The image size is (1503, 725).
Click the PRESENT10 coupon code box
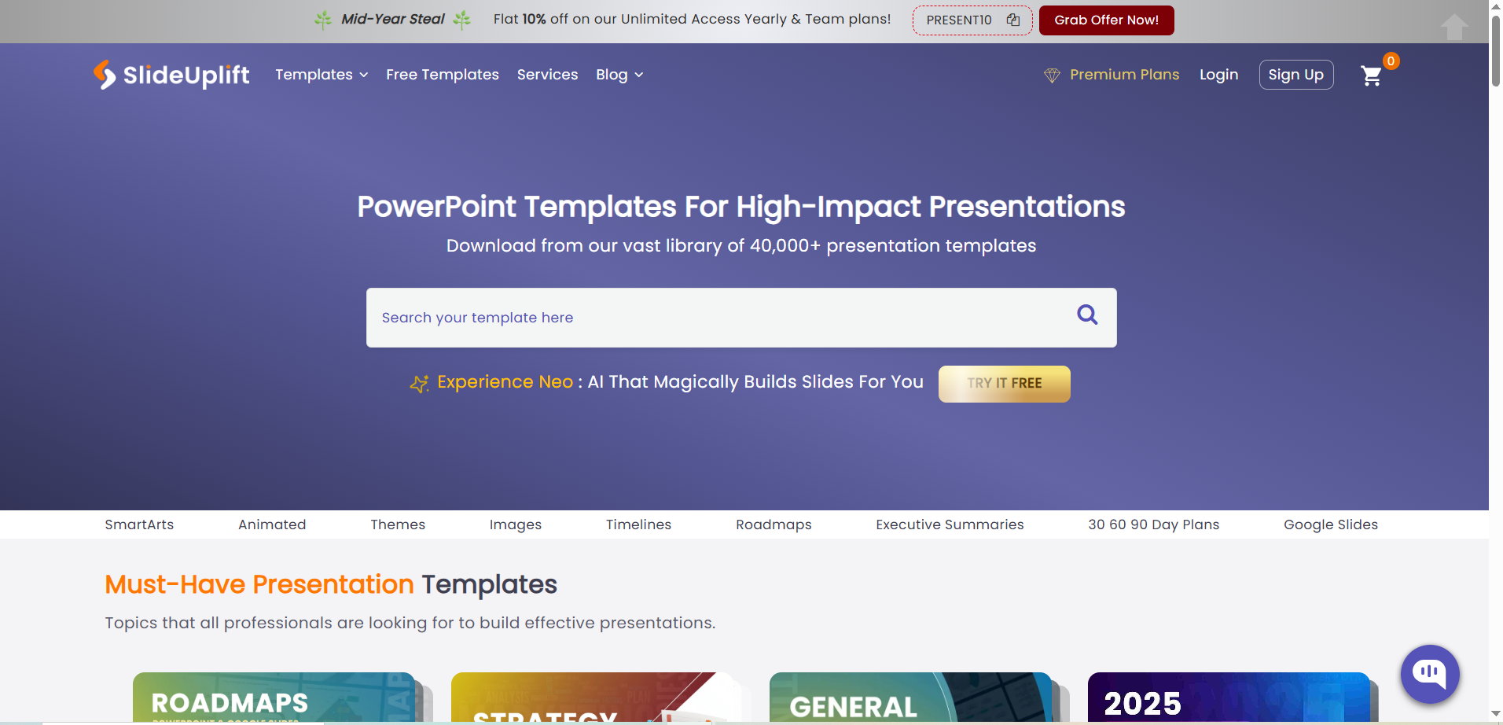[972, 20]
